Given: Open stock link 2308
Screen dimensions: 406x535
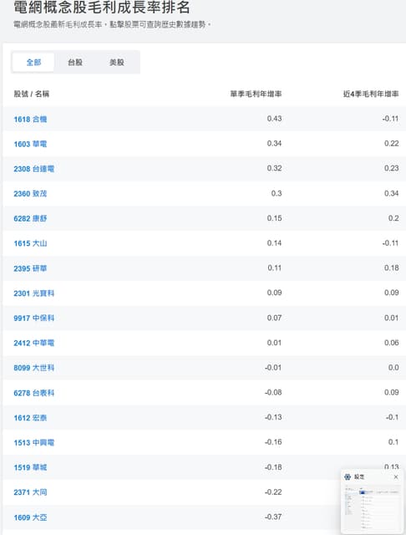Looking at the screenshot, I should pos(34,169).
